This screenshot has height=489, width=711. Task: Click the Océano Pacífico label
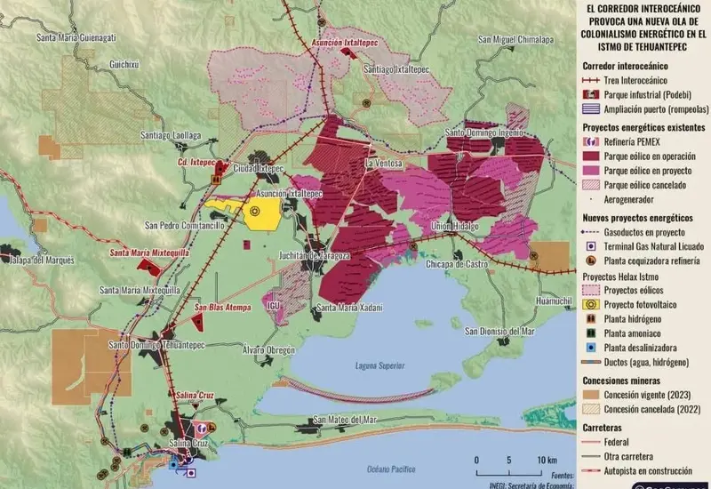pyautogui.click(x=391, y=469)
